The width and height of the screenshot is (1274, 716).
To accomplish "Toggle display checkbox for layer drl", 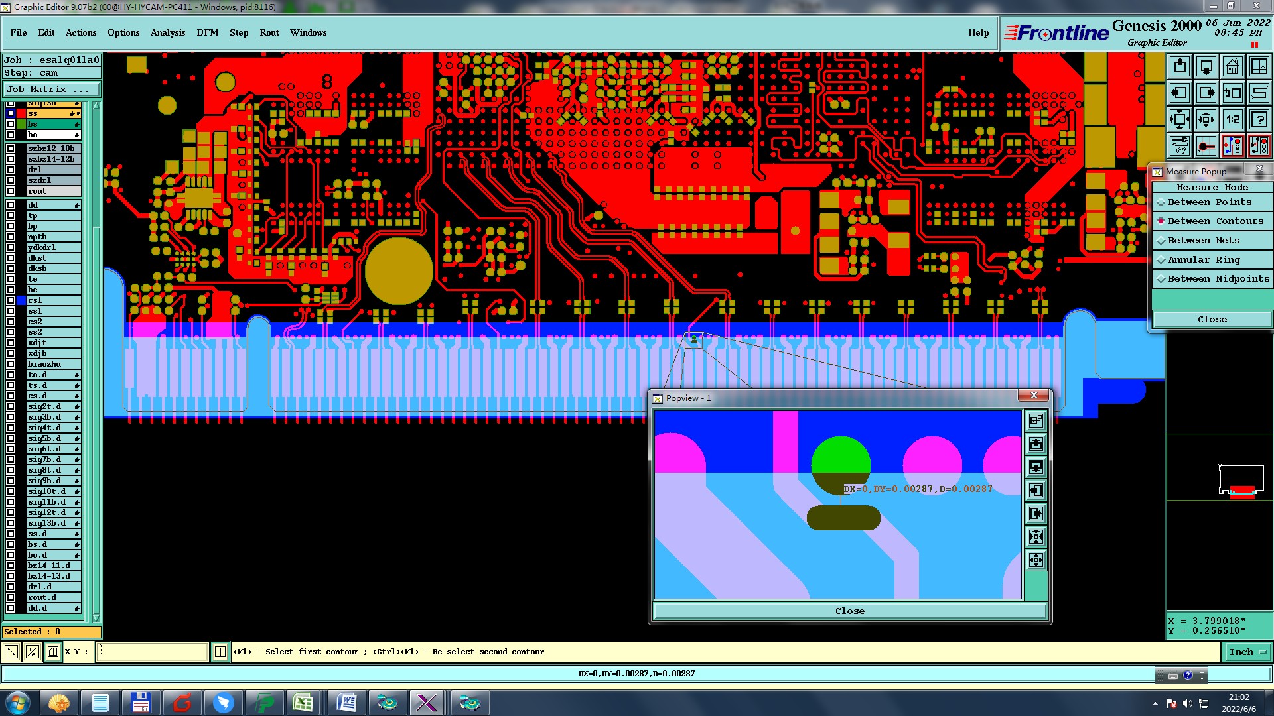I will (x=11, y=170).
